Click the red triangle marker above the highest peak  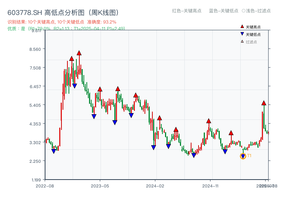(79, 53)
